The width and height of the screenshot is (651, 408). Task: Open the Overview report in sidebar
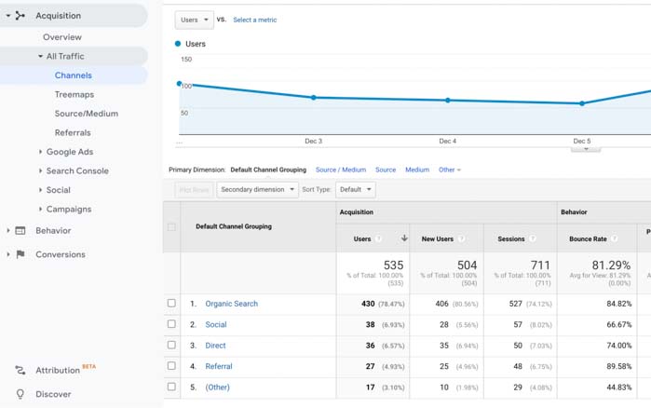[62, 37]
